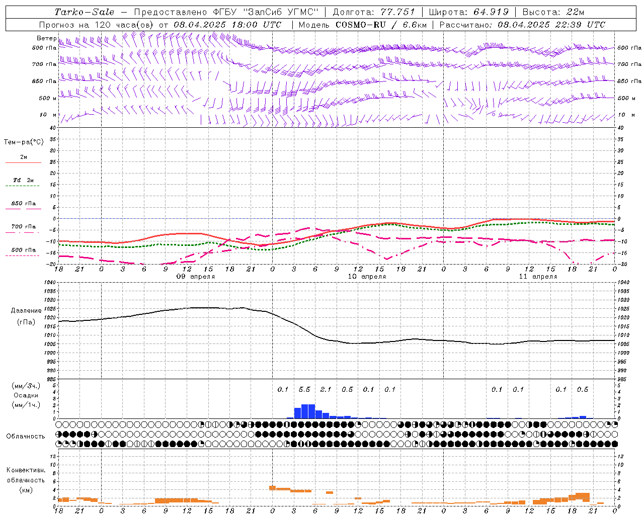
Task: Click the 09 апреля date label
Action: click(x=195, y=277)
